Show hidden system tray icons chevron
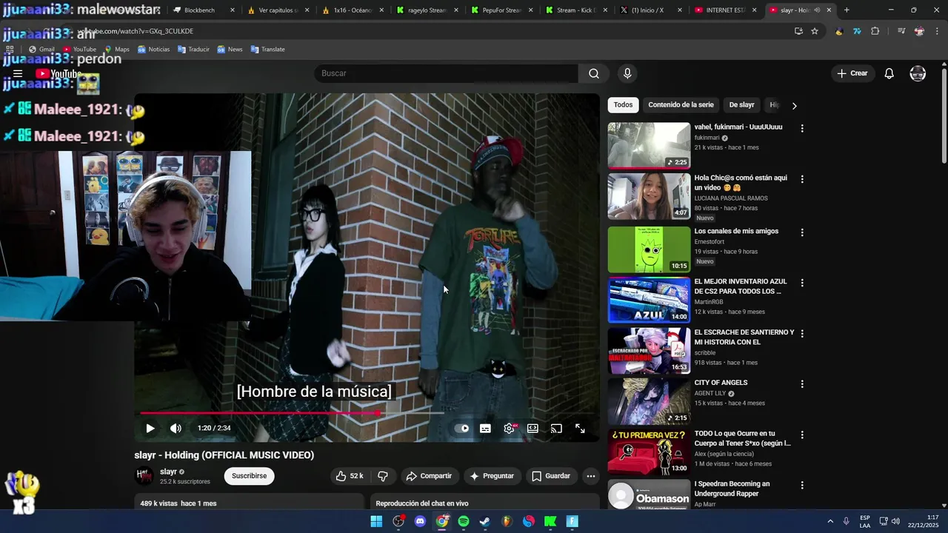The width and height of the screenshot is (948, 533). click(x=829, y=521)
